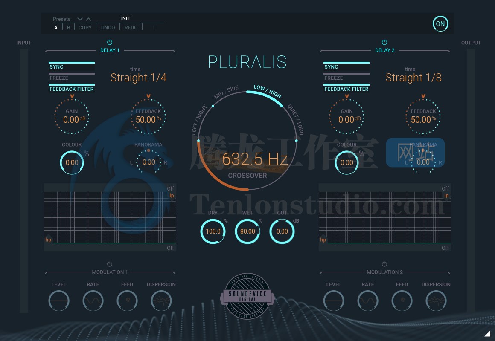Click the UNDO button
The image size is (495, 341).
[108, 27]
